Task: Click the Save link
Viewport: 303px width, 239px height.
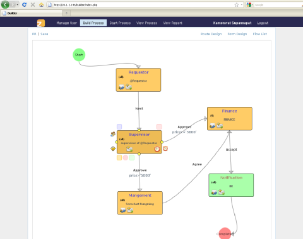Action: tap(44, 34)
